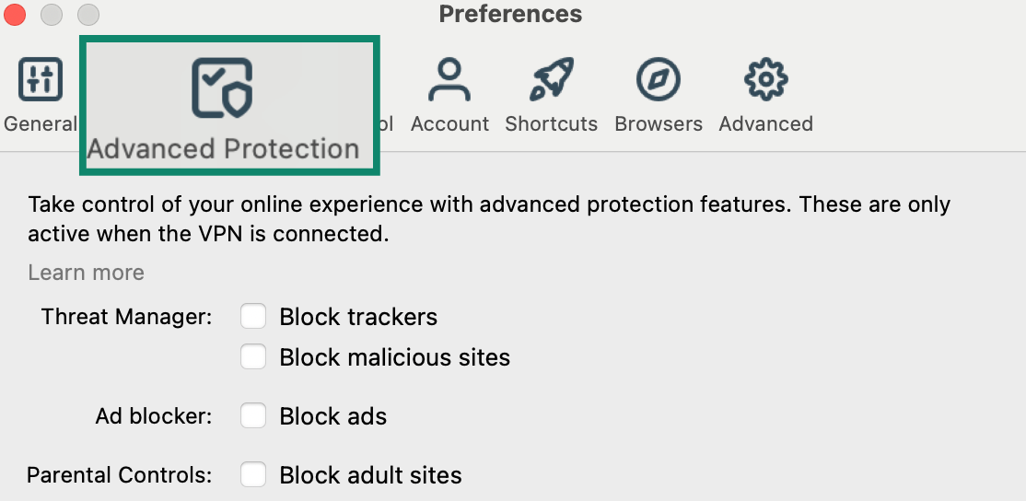
Task: Click the "General" tab label text
Action: [41, 123]
